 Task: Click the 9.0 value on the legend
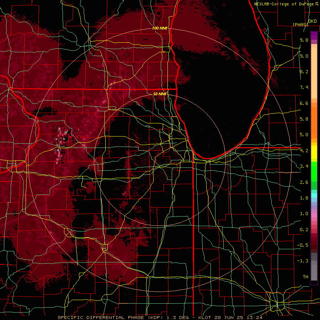pyautogui.click(x=304, y=56)
